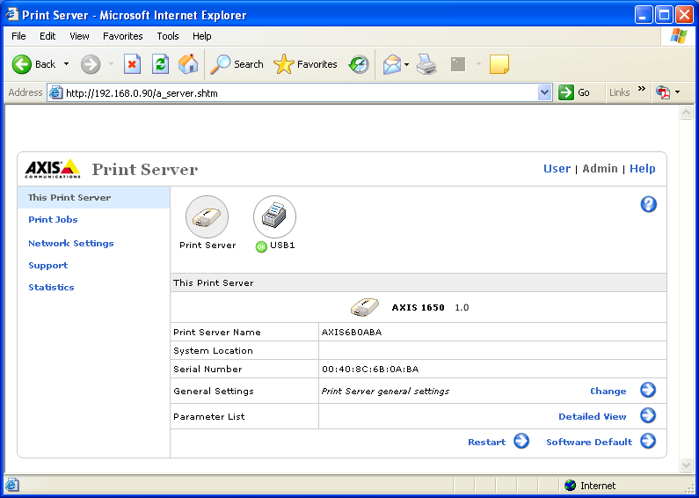Click the Restart link
This screenshot has height=498, width=699.
tap(487, 443)
